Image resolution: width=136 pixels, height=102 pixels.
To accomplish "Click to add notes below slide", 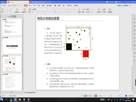I will (31, 92).
